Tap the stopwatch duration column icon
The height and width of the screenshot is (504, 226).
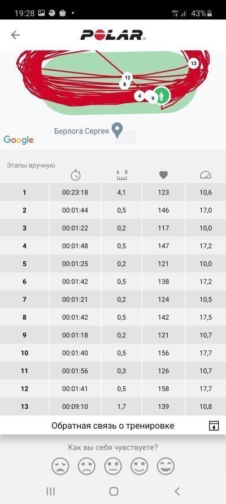pyautogui.click(x=76, y=175)
